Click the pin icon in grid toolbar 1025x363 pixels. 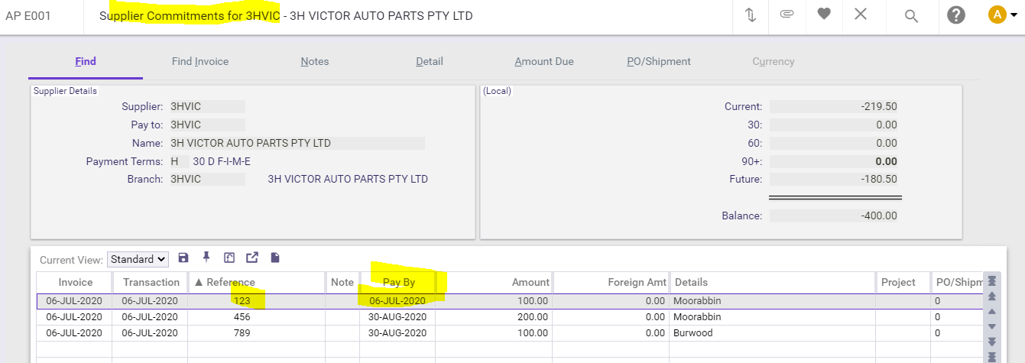206,258
